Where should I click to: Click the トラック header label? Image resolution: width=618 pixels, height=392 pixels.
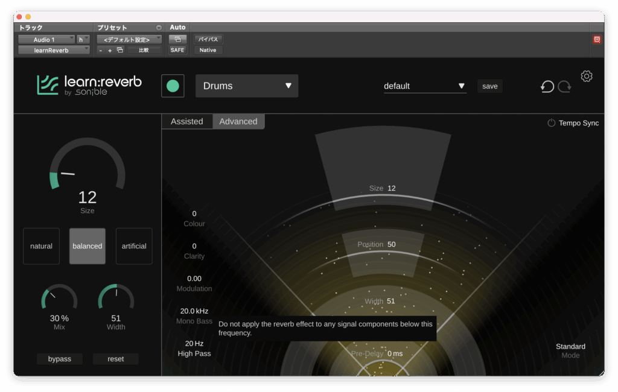(x=31, y=28)
